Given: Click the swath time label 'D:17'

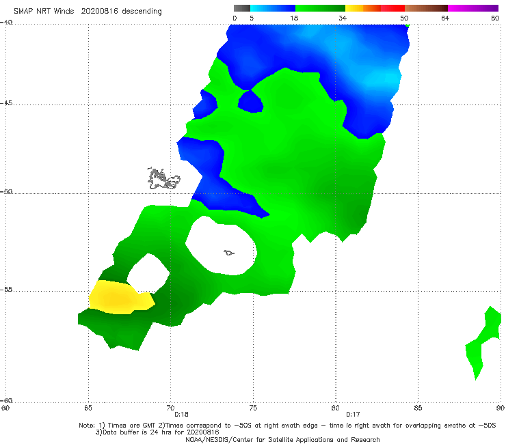Looking at the screenshot, I should pos(353,415).
